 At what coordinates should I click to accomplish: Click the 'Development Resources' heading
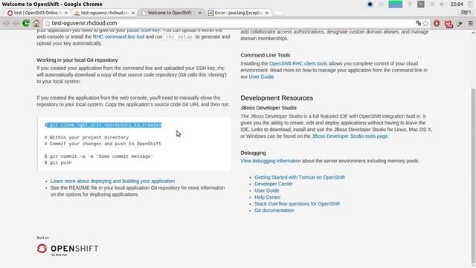[x=277, y=98]
